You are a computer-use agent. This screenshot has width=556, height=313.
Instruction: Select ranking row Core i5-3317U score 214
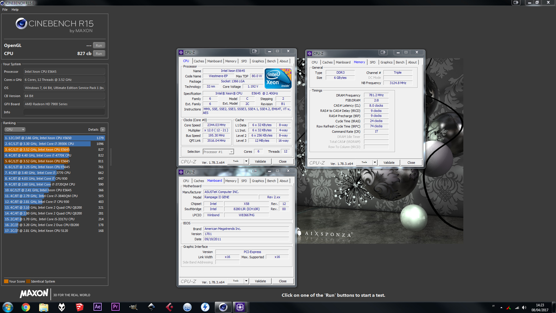coord(54,219)
